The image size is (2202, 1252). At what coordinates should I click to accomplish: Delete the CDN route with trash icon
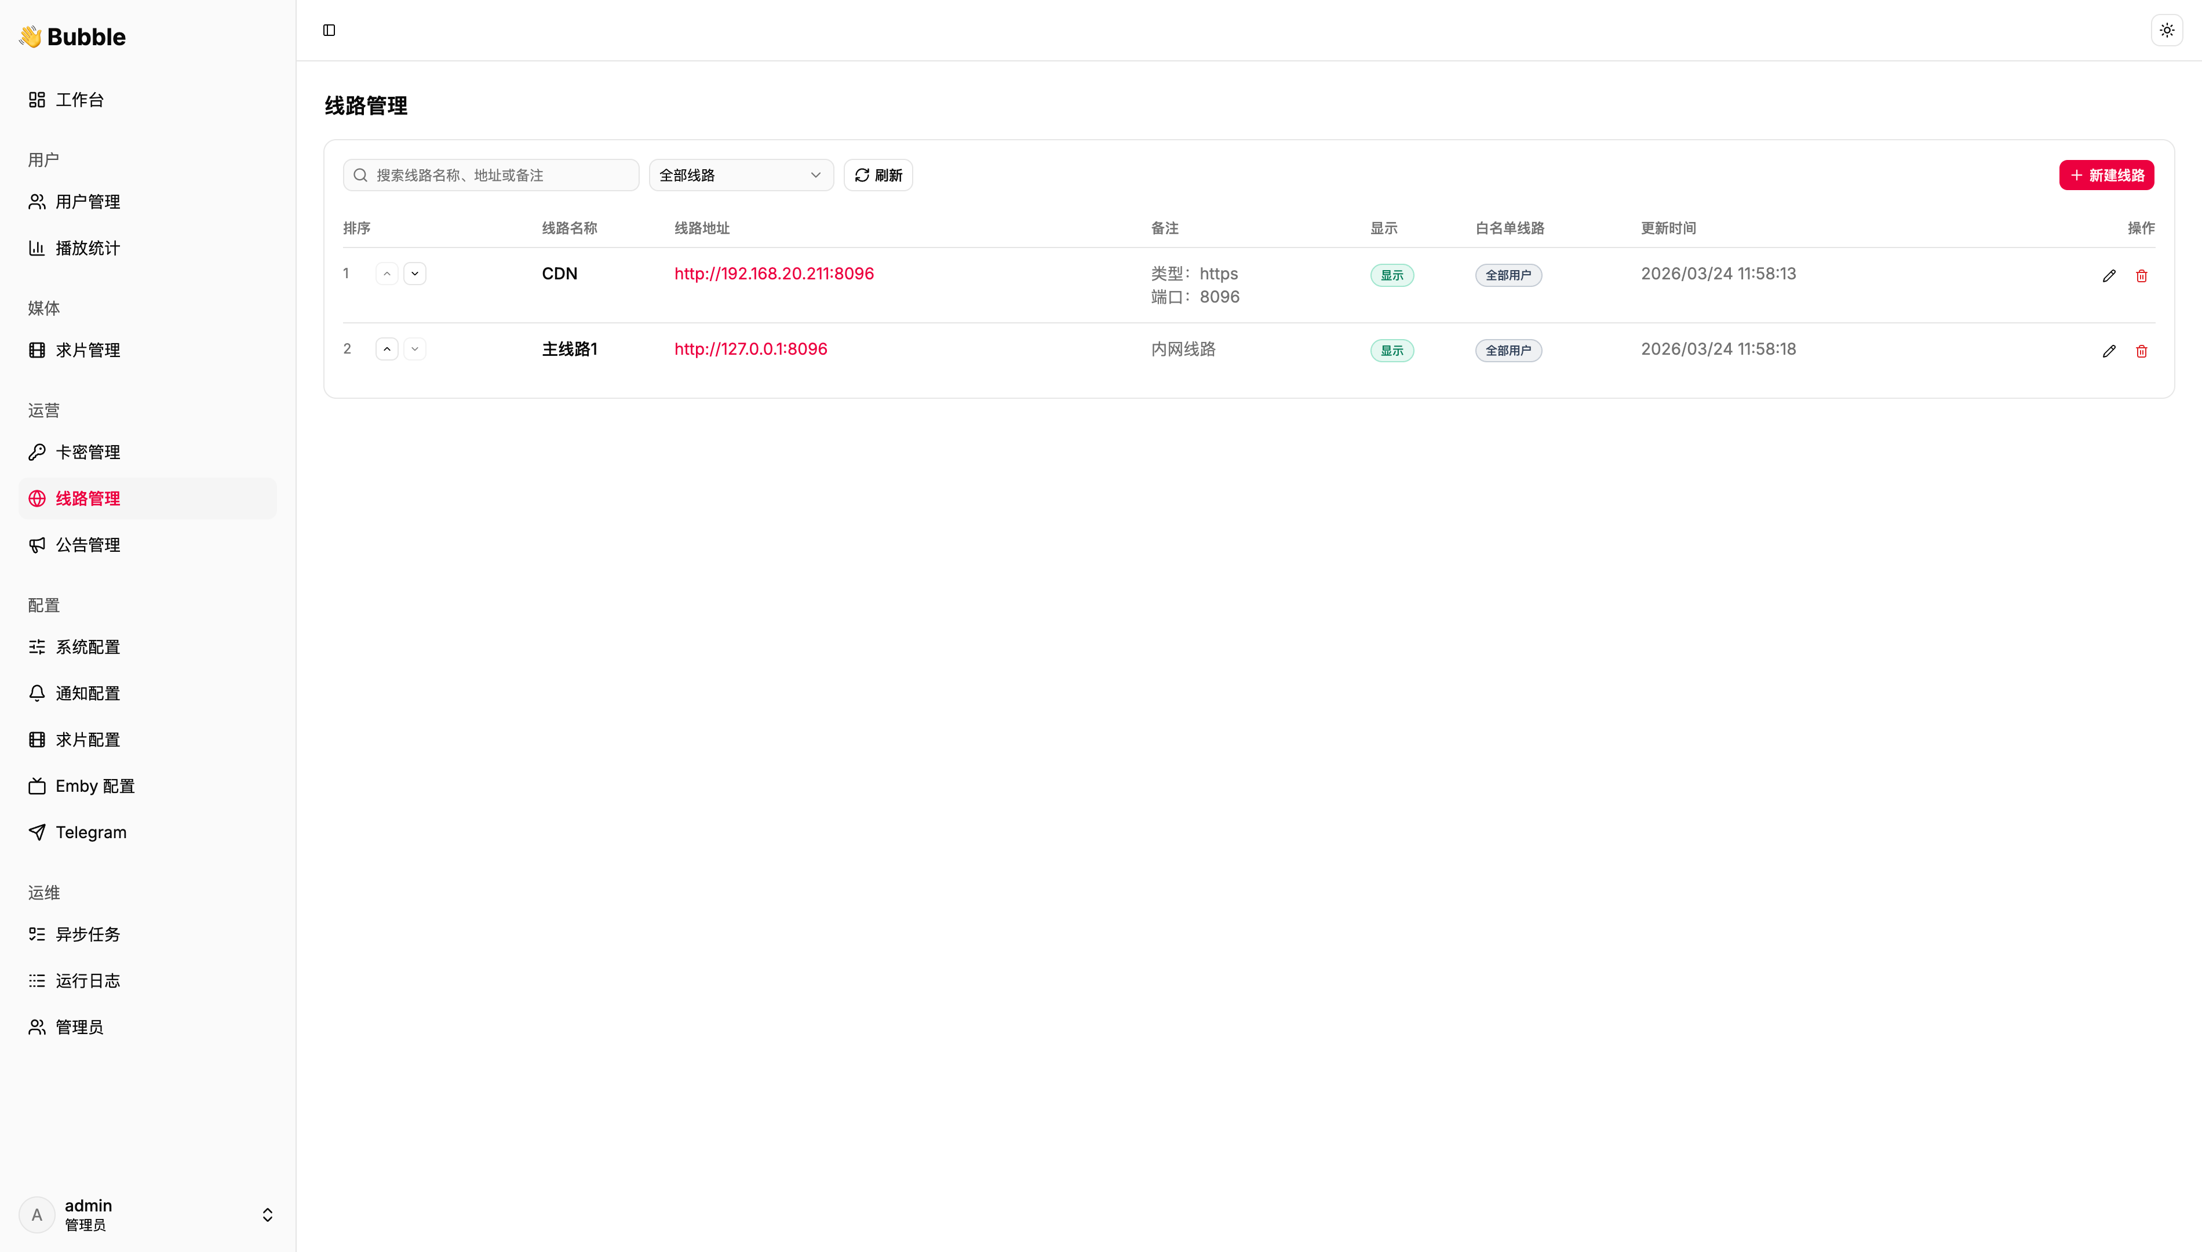pyautogui.click(x=2141, y=276)
